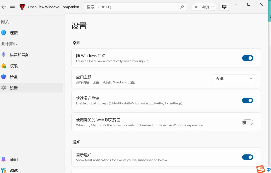
Task: Minimize the OpenClaw window
Action: tap(236, 4)
